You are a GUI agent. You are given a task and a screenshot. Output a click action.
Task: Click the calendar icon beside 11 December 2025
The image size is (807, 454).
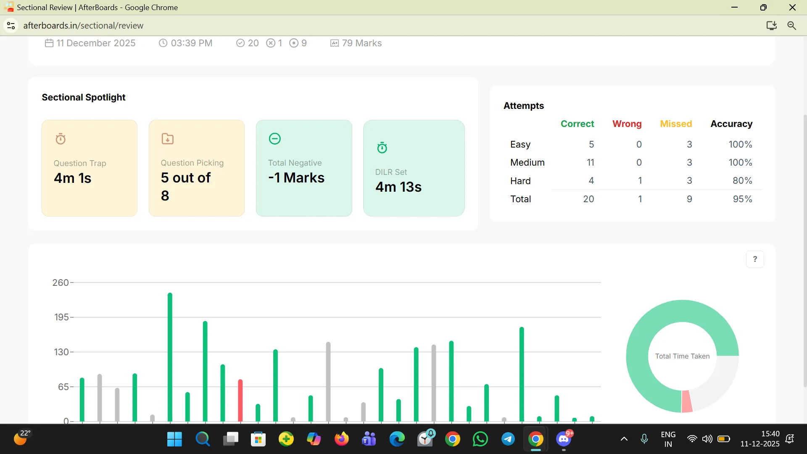click(x=49, y=43)
